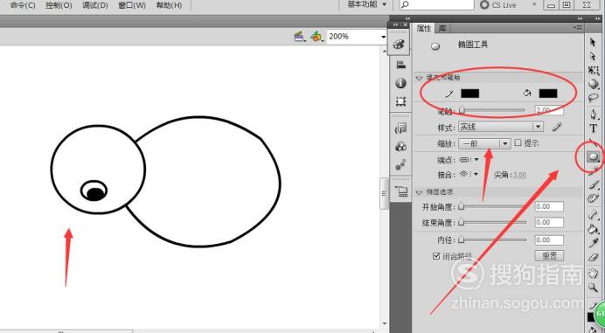Select the Oval tool in toolbar
This screenshot has width=605, height=333.
coord(593,156)
